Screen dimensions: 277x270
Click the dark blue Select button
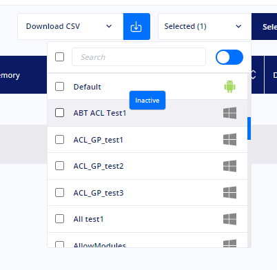tap(264, 26)
